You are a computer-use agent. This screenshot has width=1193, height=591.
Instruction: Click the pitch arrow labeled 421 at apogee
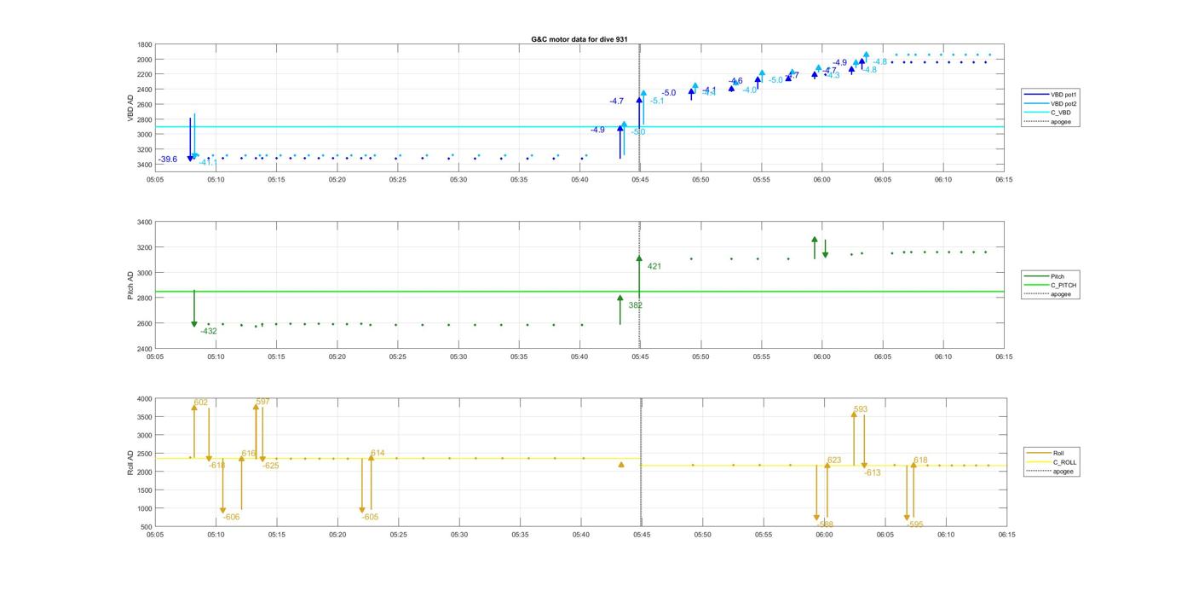(x=639, y=275)
